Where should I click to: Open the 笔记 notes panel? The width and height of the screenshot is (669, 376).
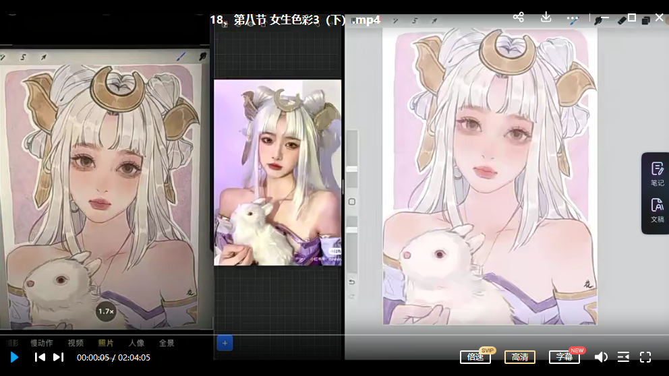point(657,174)
